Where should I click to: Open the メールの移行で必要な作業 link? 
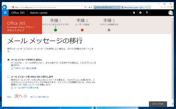pos(26,88)
